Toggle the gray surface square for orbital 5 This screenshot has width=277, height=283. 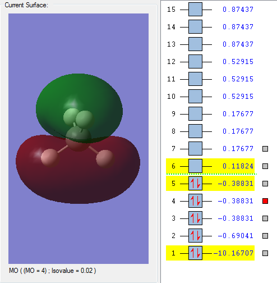265,184
